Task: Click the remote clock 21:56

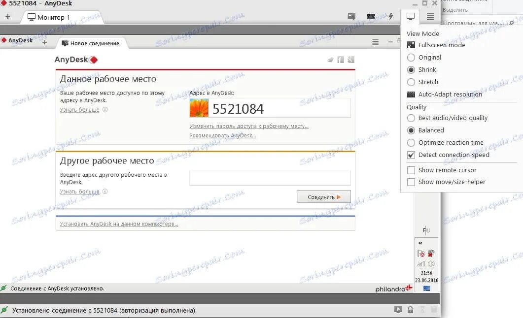Action: 426,273
